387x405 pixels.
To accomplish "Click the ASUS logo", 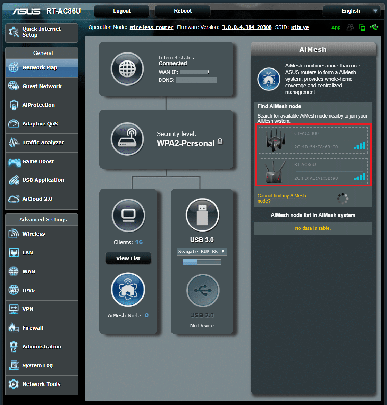I will pos(27,11).
